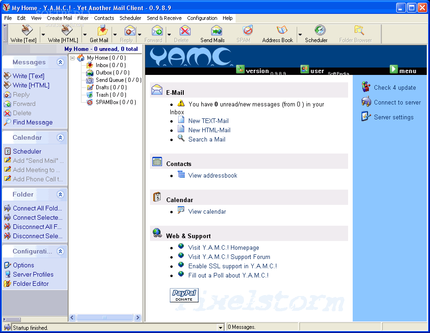The image size is (430, 333).
Task: Click folder tree horizontal scrollbar left arrow
Action: (72, 317)
